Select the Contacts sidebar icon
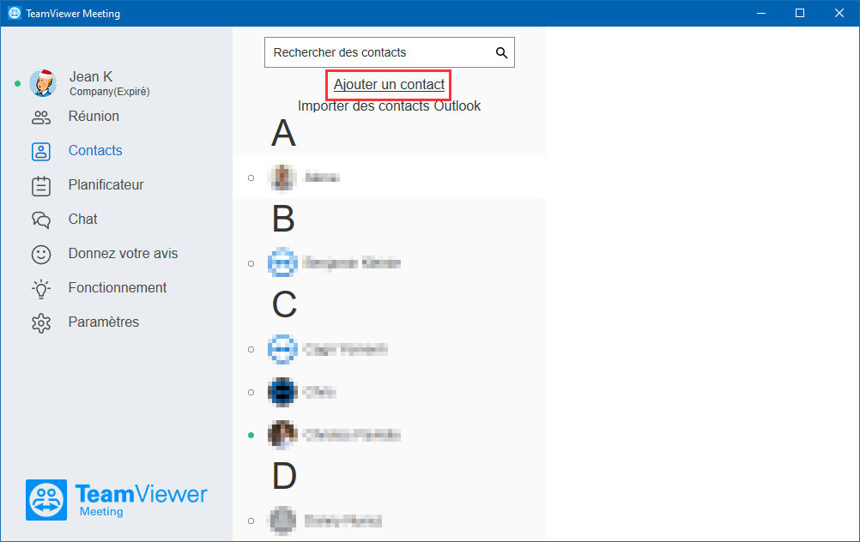The width and height of the screenshot is (860, 542). coord(41,152)
